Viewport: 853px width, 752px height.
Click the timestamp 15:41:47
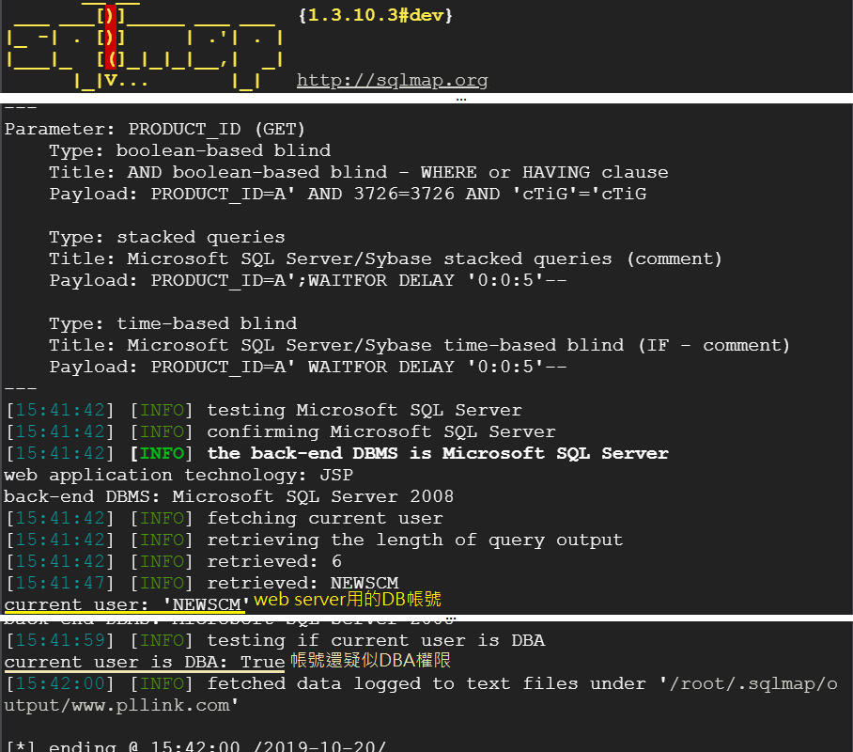pos(60,584)
